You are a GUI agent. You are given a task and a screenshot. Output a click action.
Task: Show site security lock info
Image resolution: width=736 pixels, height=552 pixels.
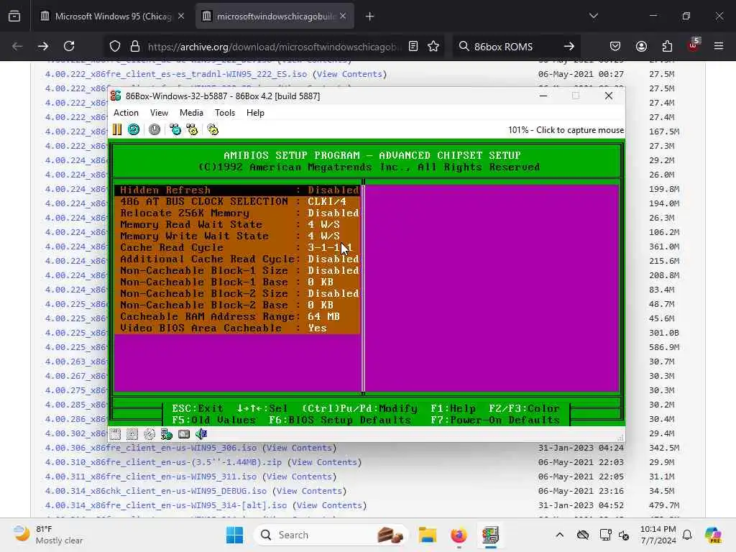pos(135,46)
